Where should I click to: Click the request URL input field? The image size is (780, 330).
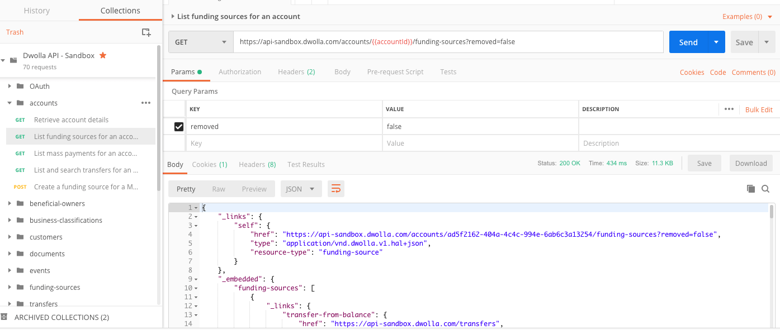(447, 42)
